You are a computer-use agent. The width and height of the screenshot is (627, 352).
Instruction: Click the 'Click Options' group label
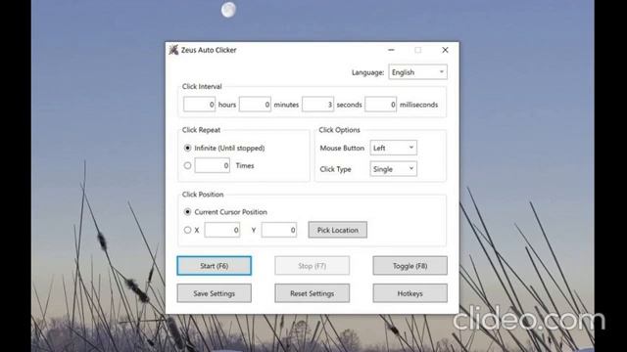340,130
